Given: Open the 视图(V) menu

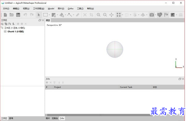Looking at the screenshot, I should pyautogui.click(x=26, y=9).
